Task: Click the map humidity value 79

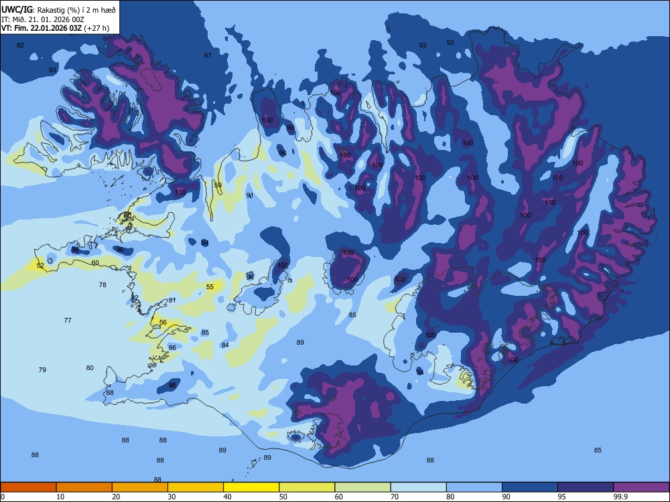Action: 42,369
